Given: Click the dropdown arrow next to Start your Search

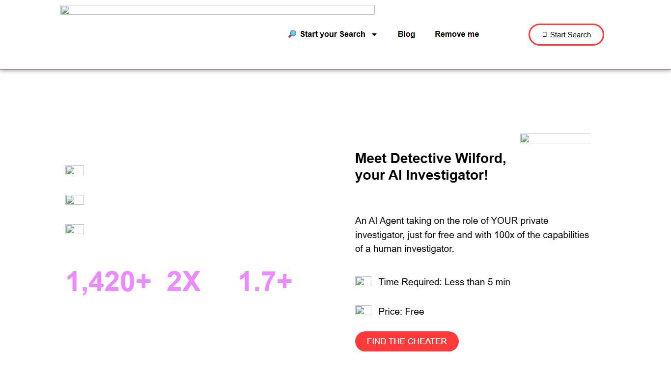Looking at the screenshot, I should (375, 34).
